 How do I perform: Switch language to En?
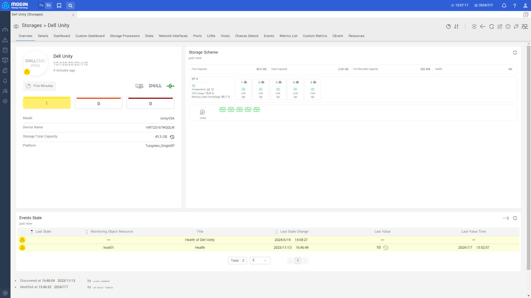48,5
